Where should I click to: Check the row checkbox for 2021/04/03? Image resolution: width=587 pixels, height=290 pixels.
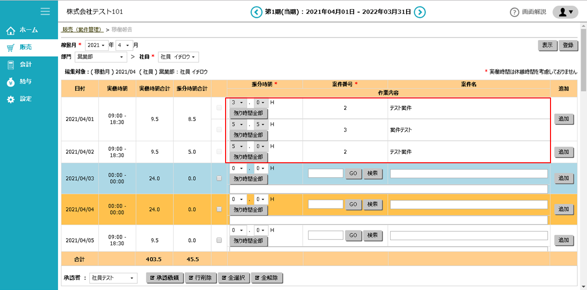(219, 178)
